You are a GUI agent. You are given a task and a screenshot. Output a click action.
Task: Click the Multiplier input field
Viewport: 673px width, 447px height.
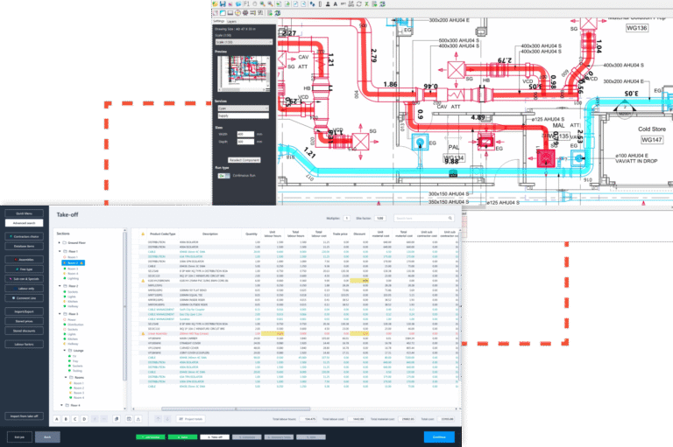[346, 218]
